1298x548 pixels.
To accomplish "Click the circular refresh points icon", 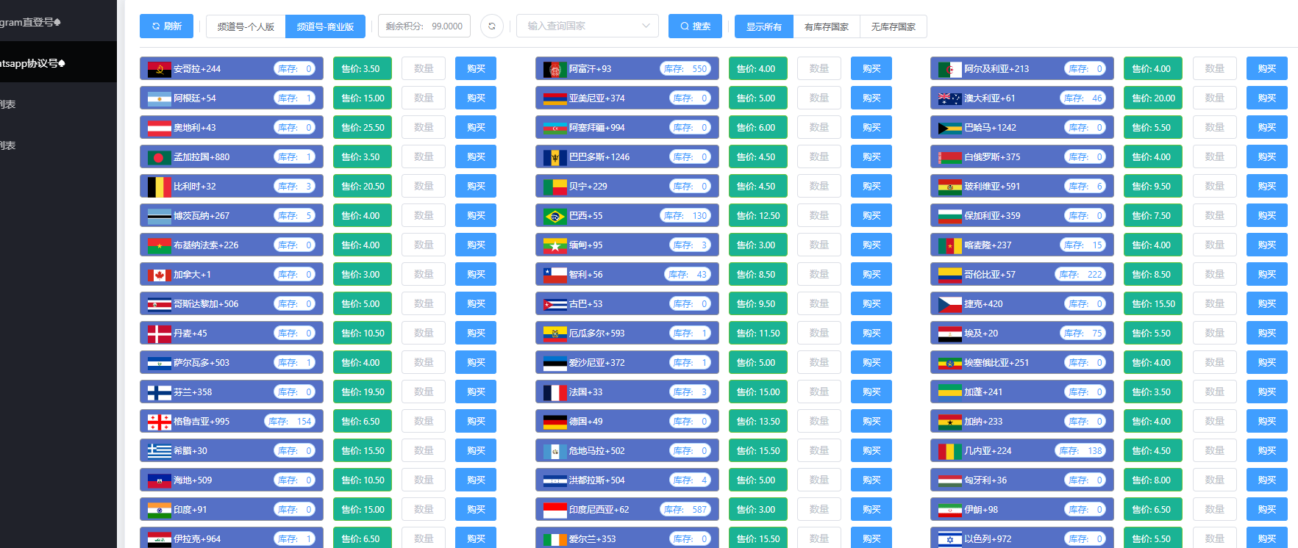I will click(491, 26).
